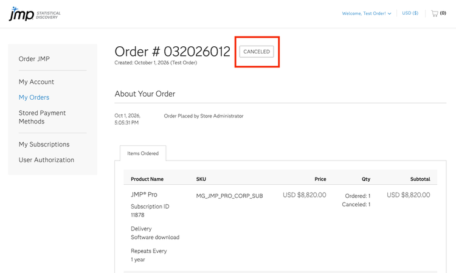Click the JMP Statistical Discovery logo

[x=35, y=13]
